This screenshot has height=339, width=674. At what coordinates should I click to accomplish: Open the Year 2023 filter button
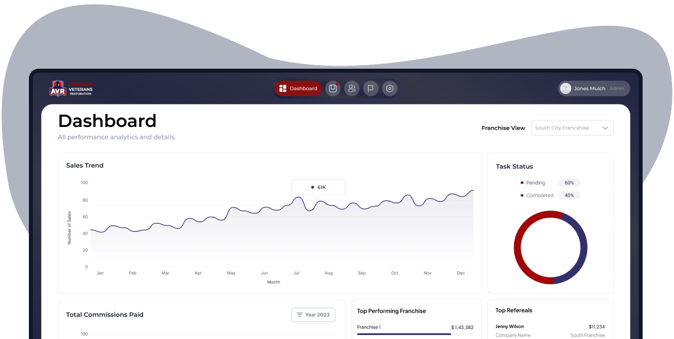[x=313, y=315]
